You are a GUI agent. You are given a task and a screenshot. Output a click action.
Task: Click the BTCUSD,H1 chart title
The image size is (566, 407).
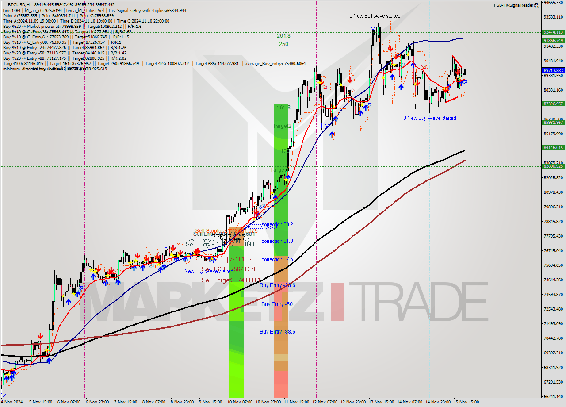20,4
